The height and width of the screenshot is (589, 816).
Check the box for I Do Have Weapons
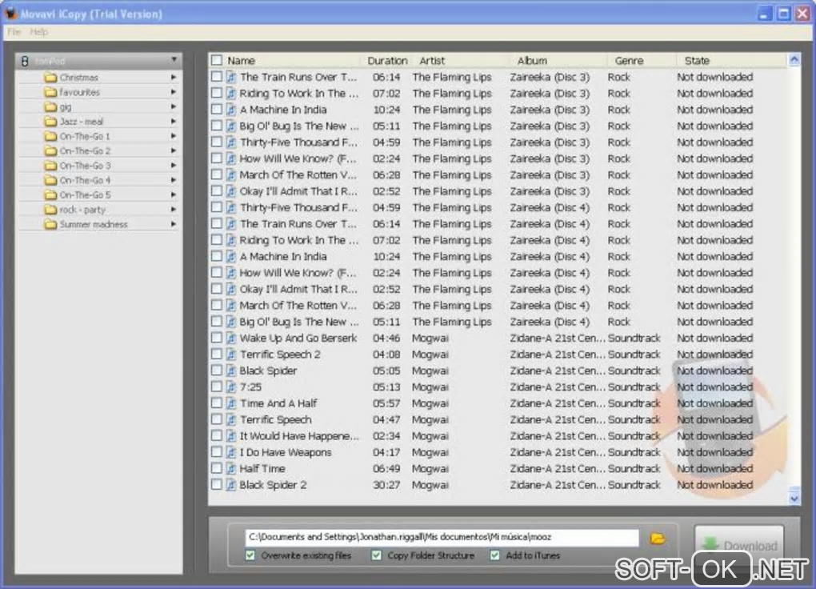click(217, 452)
